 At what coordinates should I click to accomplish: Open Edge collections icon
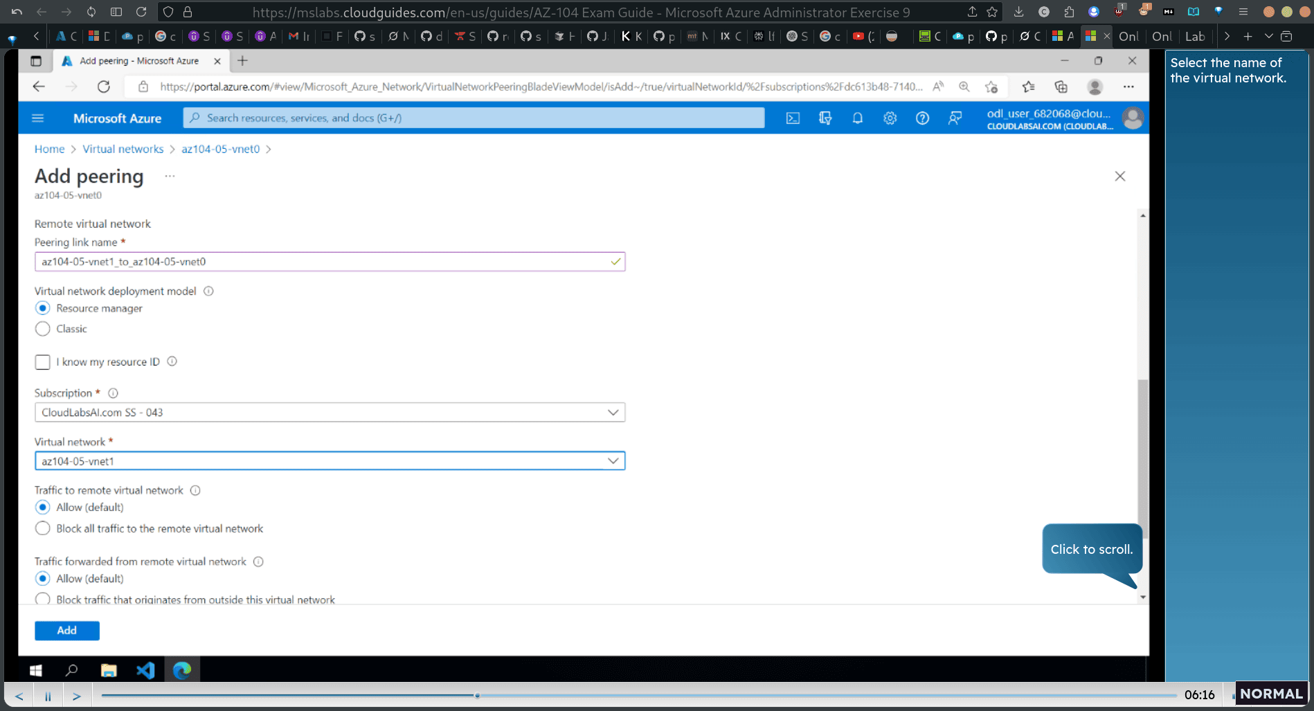[1061, 87]
